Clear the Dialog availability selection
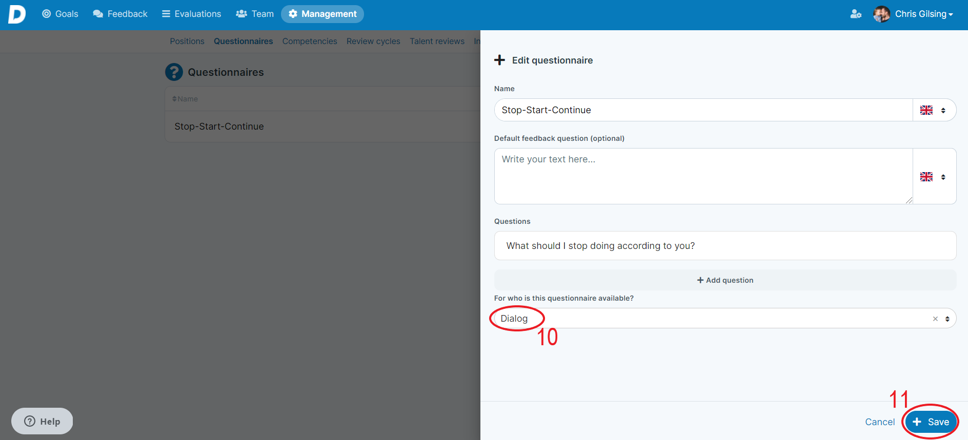968x440 pixels. point(935,319)
